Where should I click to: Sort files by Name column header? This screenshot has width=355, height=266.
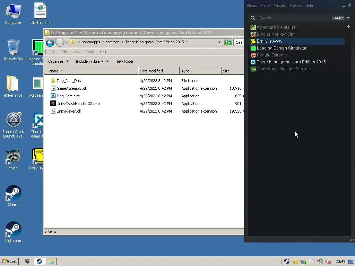91,71
